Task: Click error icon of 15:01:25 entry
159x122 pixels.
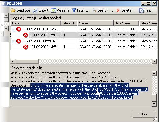Action: [19, 29]
